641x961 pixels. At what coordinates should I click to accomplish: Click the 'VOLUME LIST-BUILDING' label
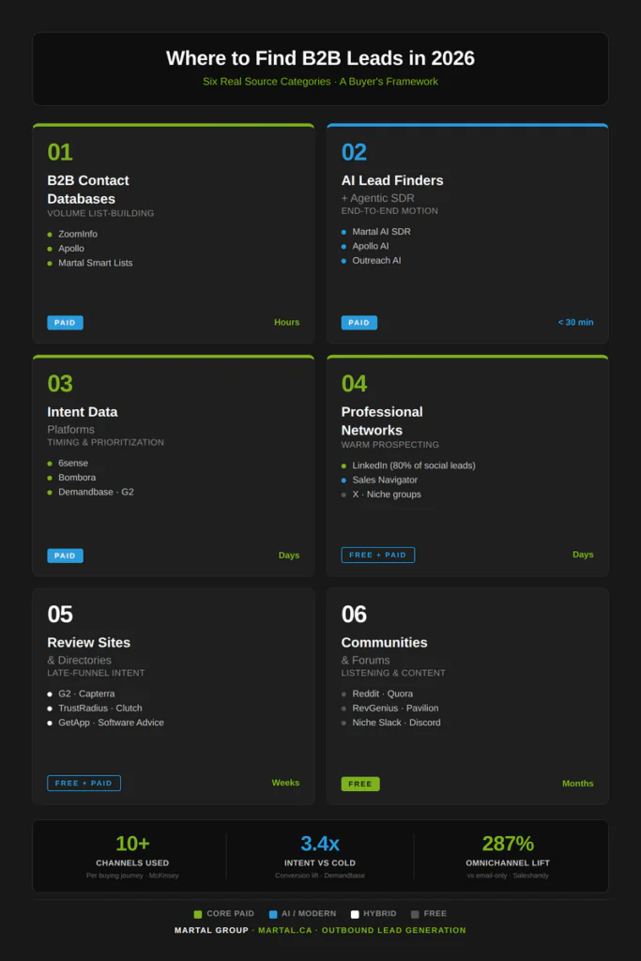100,213
